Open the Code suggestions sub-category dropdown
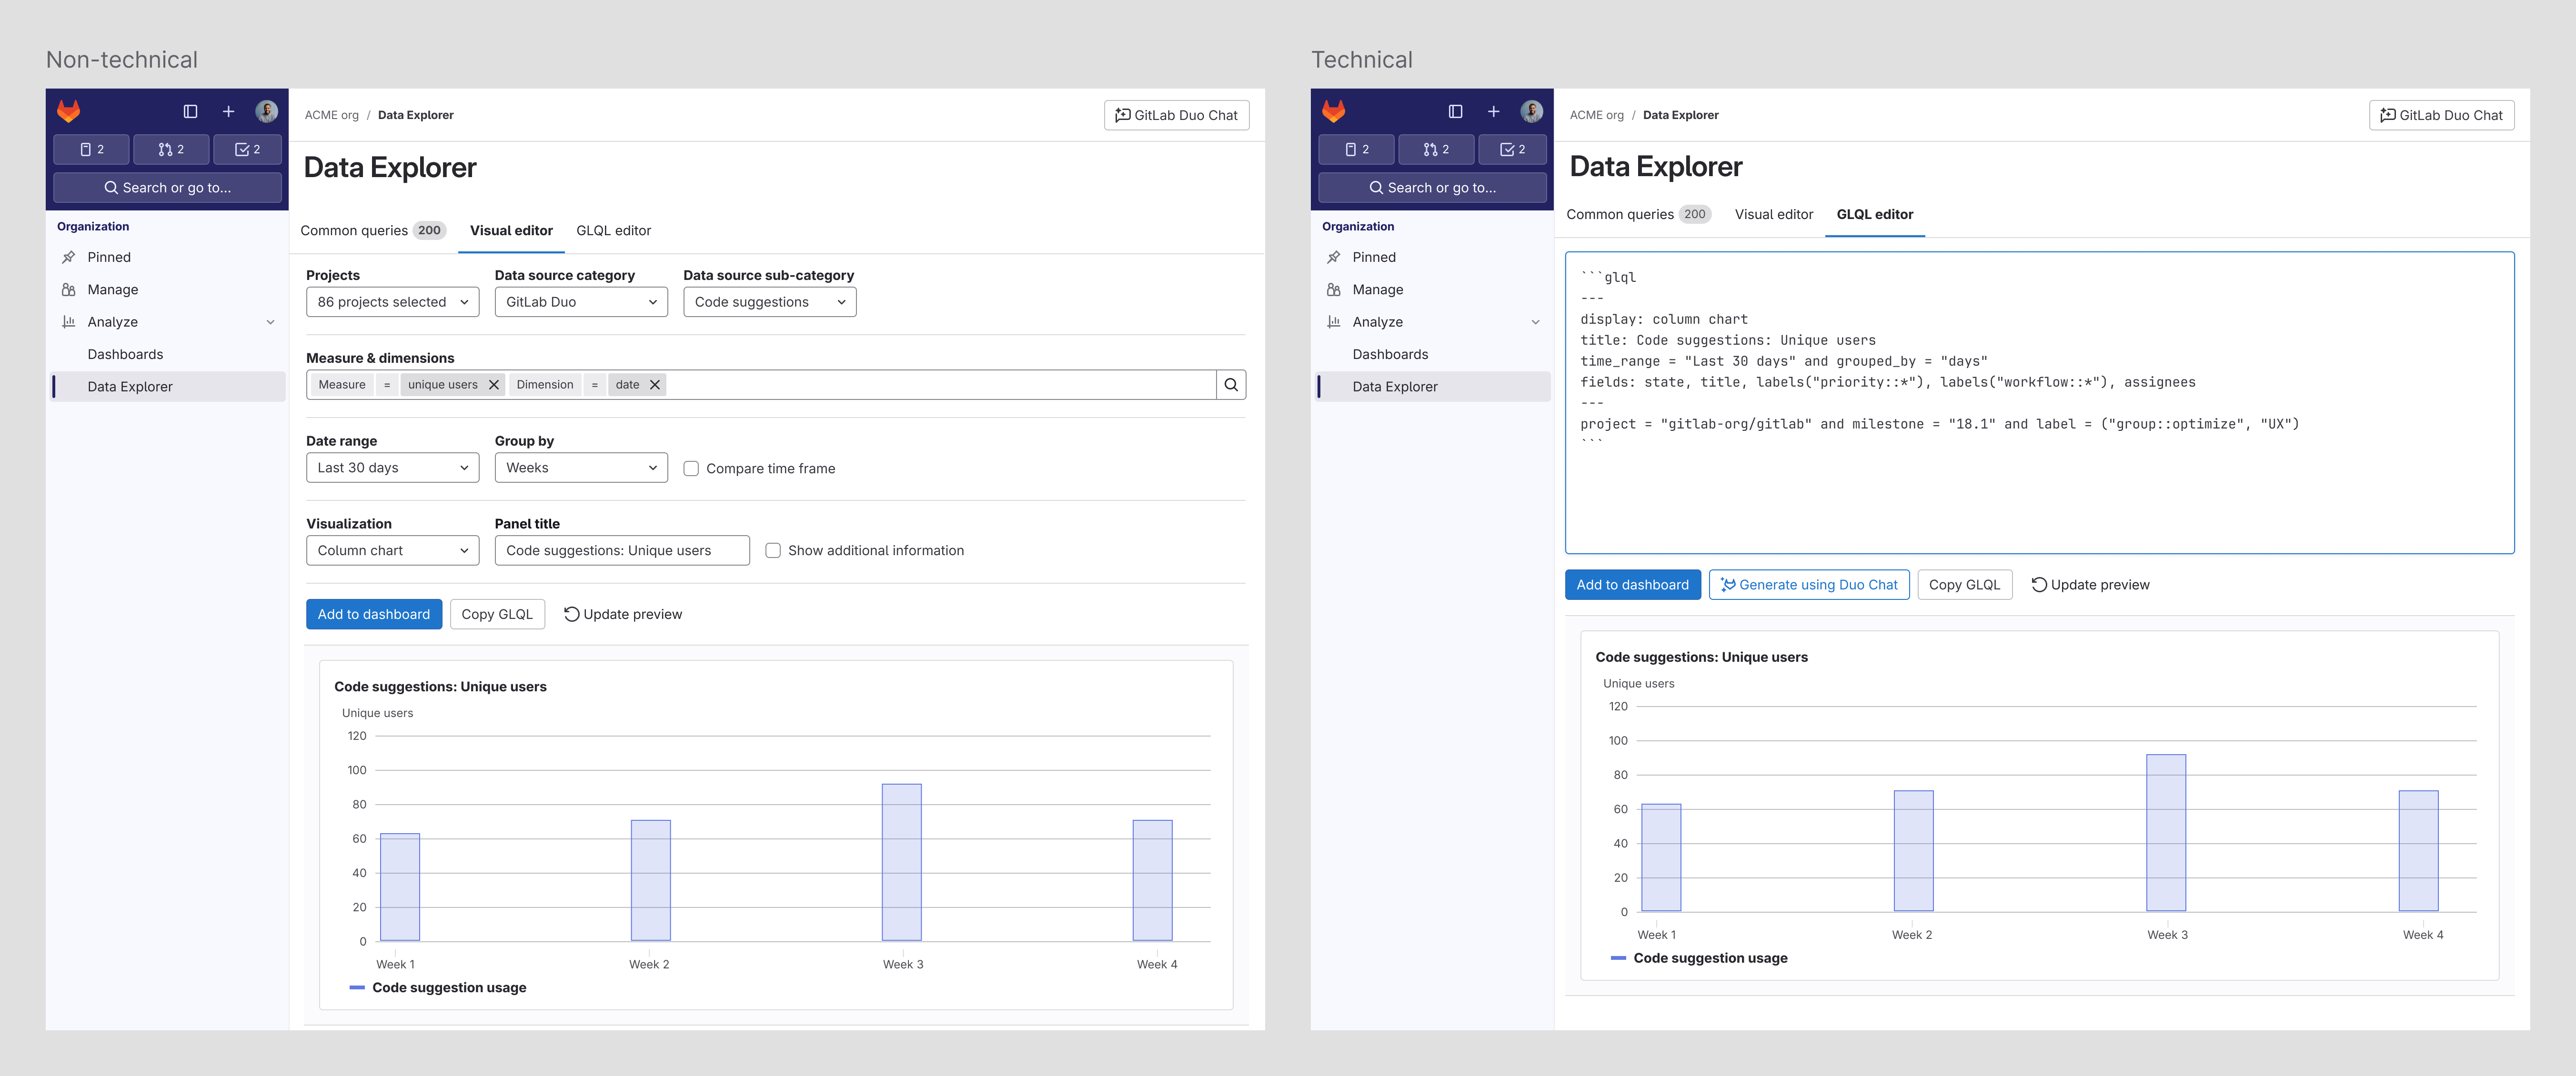This screenshot has width=2576, height=1076. pyautogui.click(x=769, y=302)
